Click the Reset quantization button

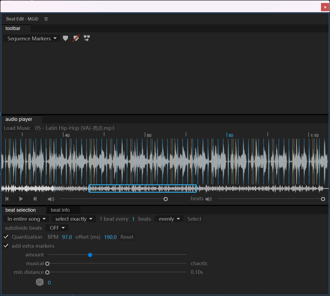[x=127, y=237]
